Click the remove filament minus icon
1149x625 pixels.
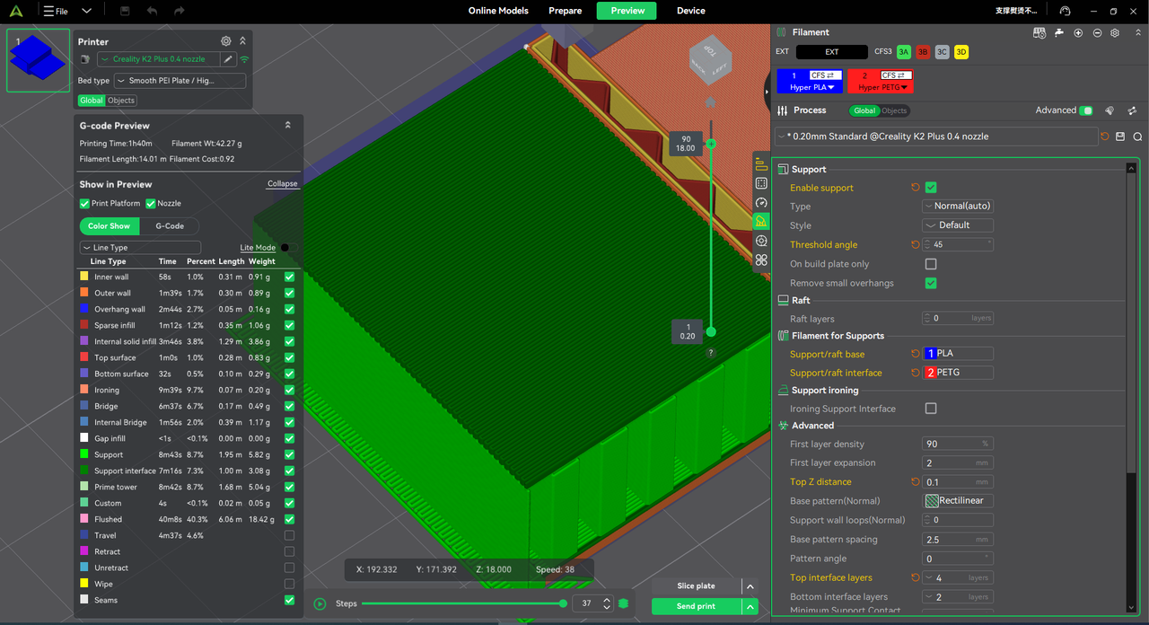pos(1096,32)
